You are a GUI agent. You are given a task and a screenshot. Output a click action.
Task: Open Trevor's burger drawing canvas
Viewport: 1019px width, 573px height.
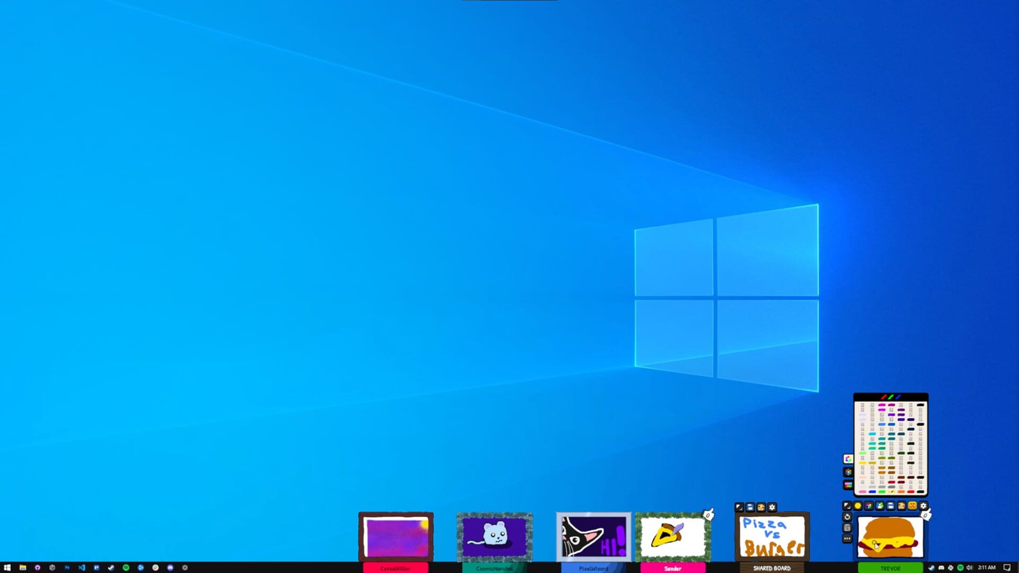click(x=891, y=536)
